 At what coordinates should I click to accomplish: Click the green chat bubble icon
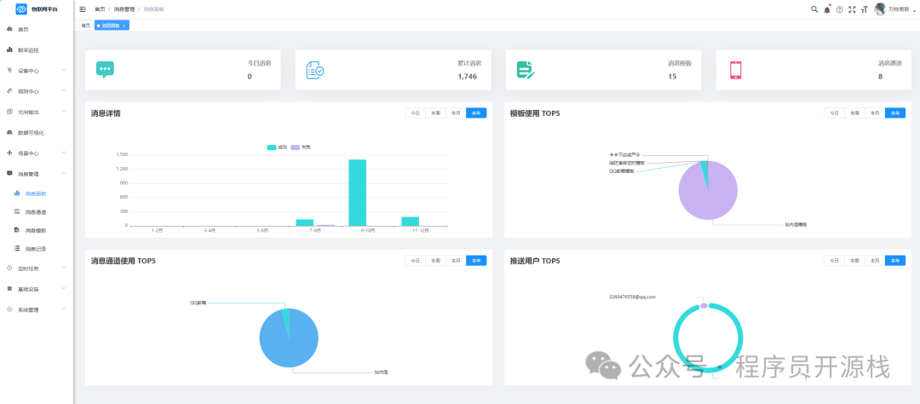(105, 69)
